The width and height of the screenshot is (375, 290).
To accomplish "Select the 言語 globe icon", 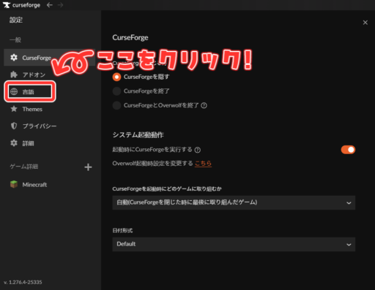I will [14, 91].
